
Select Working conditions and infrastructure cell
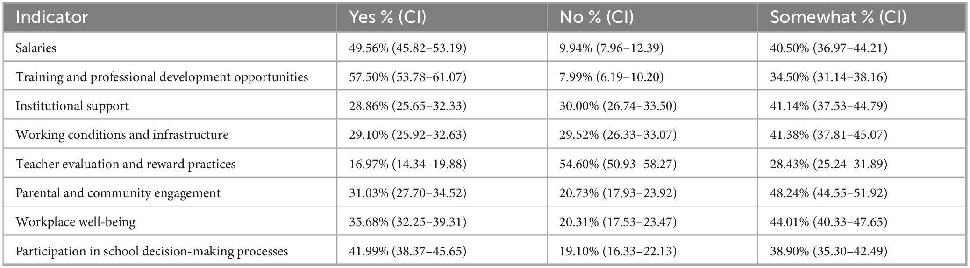(x=122, y=135)
